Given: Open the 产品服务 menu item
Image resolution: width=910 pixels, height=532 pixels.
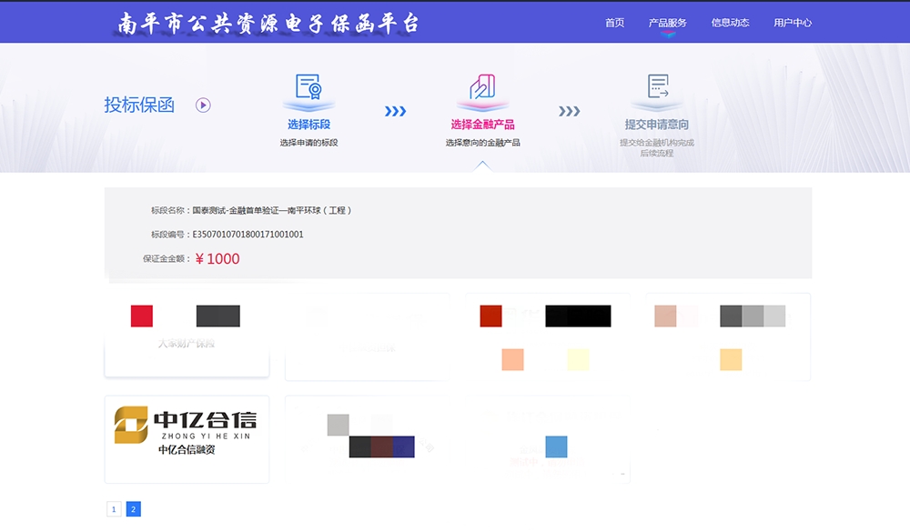Looking at the screenshot, I should [667, 23].
